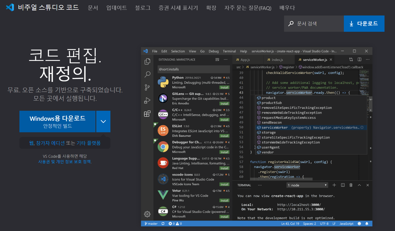Click the blue 다운로드 button in header

click(364, 24)
